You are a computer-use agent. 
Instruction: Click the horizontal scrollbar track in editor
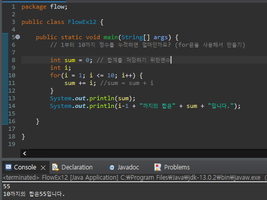[148, 154]
